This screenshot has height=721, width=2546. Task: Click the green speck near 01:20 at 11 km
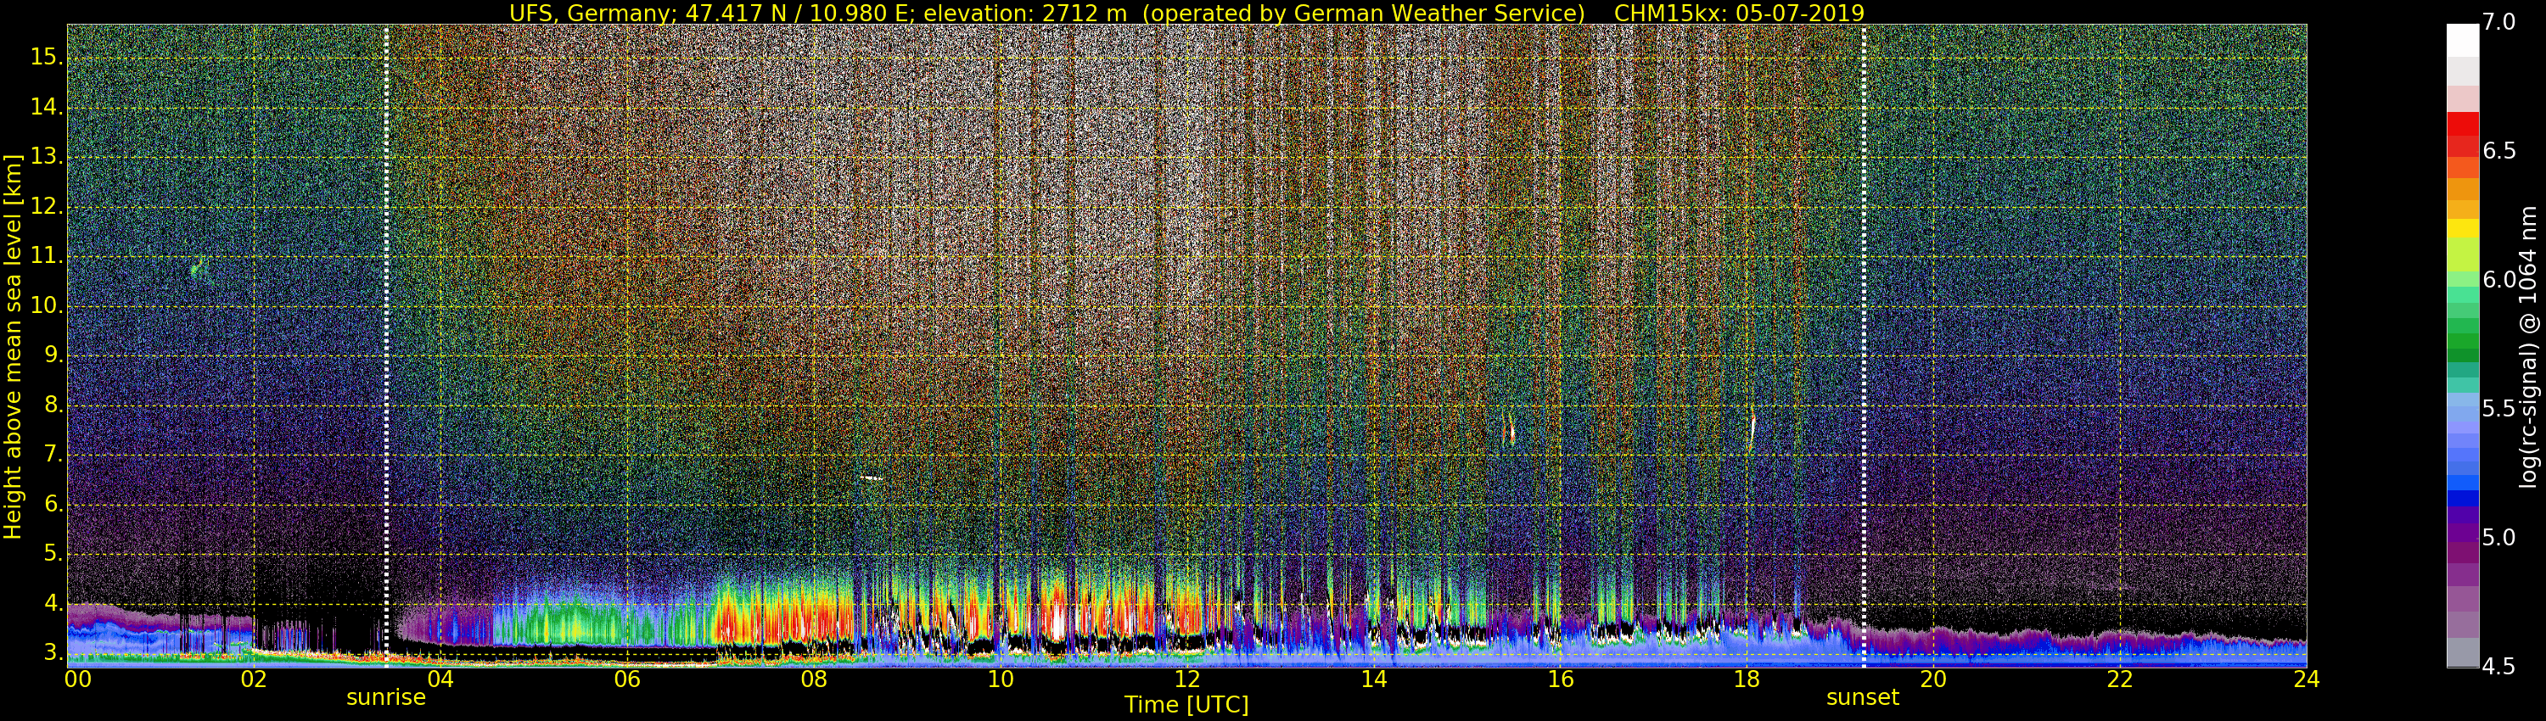[198, 266]
